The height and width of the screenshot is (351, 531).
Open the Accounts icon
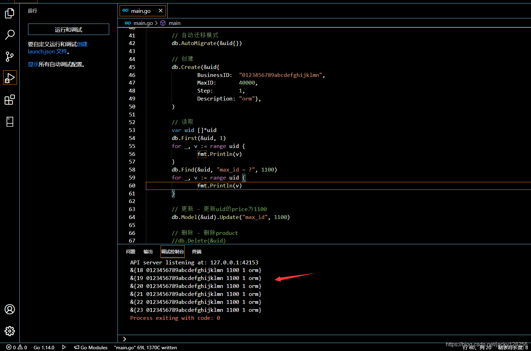pyautogui.click(x=10, y=309)
